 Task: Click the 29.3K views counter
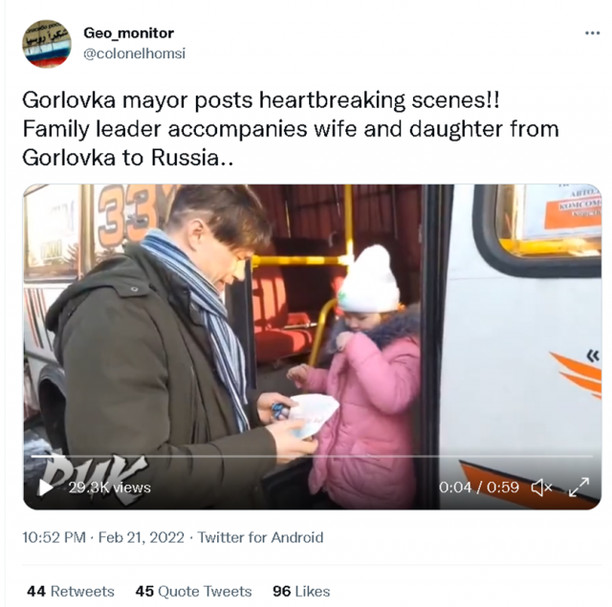[110, 488]
